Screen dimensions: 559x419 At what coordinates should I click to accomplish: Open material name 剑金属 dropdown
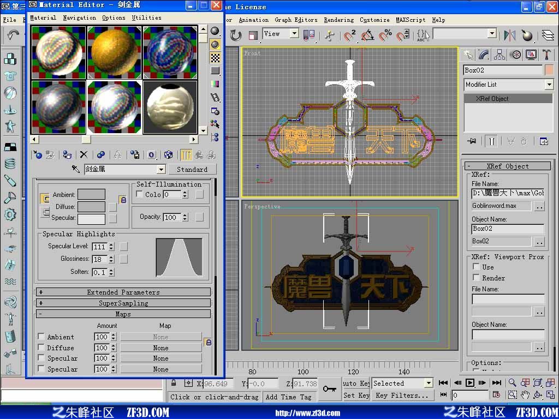(x=162, y=169)
